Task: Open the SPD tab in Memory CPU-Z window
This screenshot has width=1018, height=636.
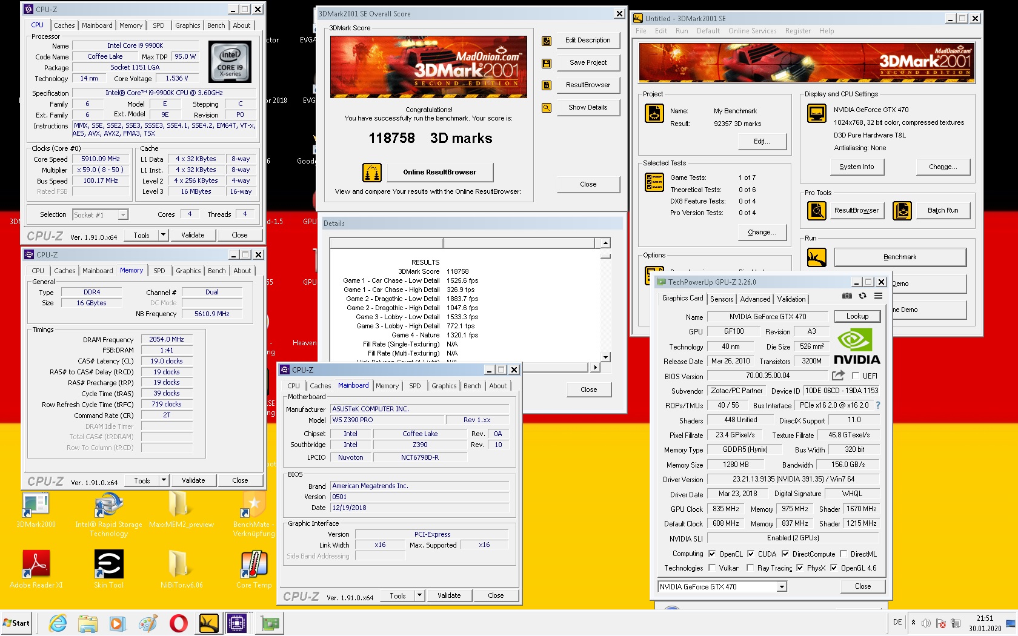Action: tap(159, 271)
